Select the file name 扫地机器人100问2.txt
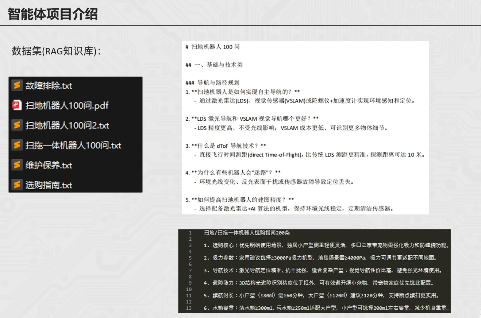The image size is (481, 318). (67, 125)
